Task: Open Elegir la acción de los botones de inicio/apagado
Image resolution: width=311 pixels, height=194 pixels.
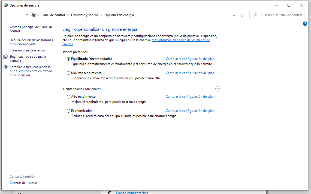Action: tap(31, 42)
